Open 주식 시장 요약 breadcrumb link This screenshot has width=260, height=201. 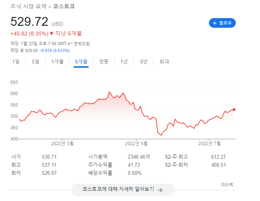coord(28,6)
